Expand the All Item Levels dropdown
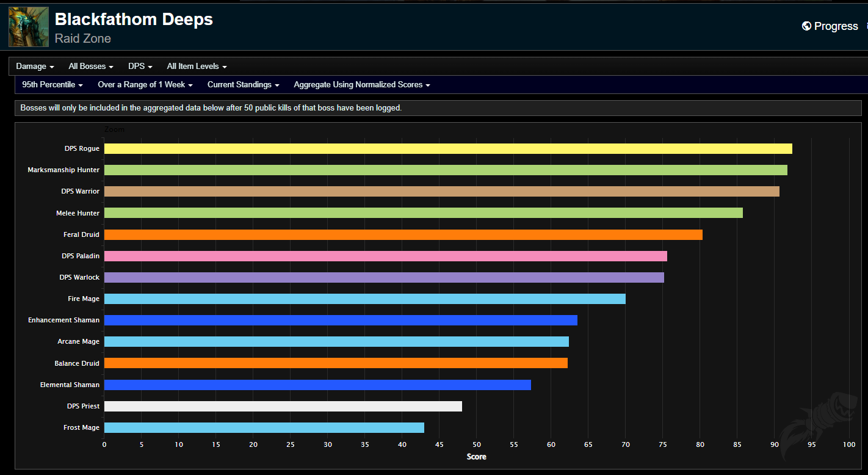This screenshot has height=475, width=868. point(197,66)
